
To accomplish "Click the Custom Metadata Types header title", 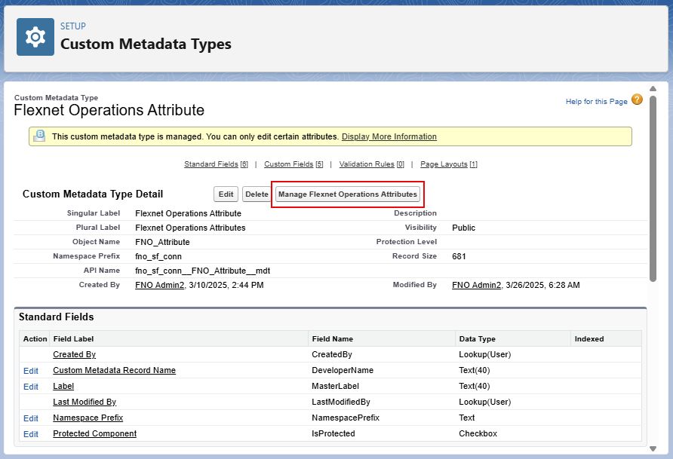I will (x=146, y=44).
